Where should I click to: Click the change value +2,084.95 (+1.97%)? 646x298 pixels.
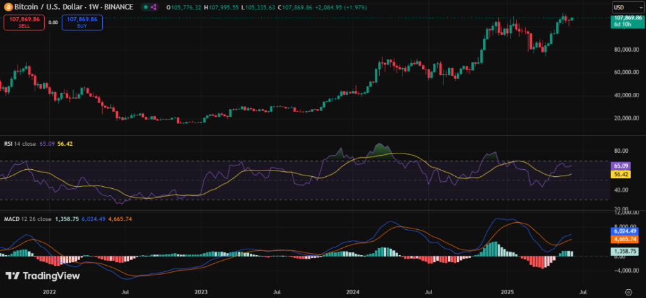[x=343, y=8]
